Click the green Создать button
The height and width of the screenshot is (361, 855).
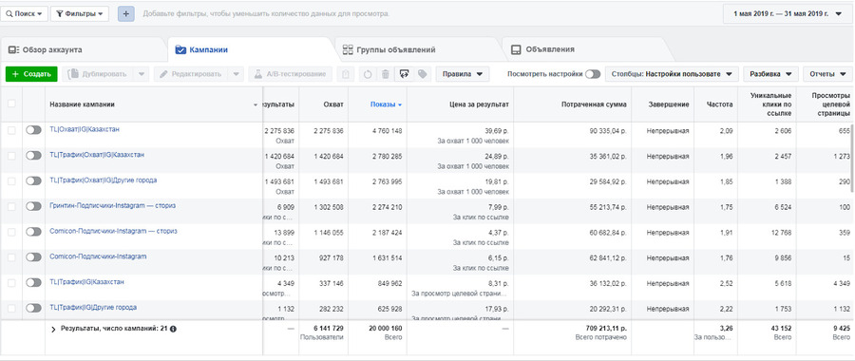31,74
